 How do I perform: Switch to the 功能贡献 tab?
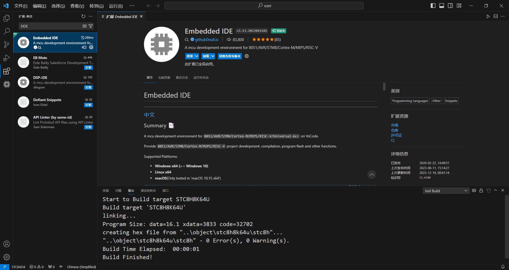click(164, 78)
